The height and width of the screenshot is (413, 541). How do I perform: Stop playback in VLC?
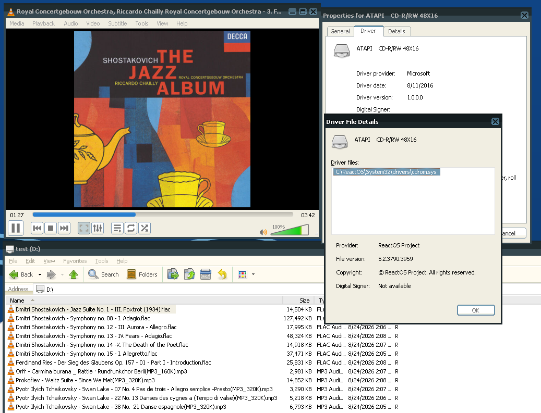[x=51, y=228]
